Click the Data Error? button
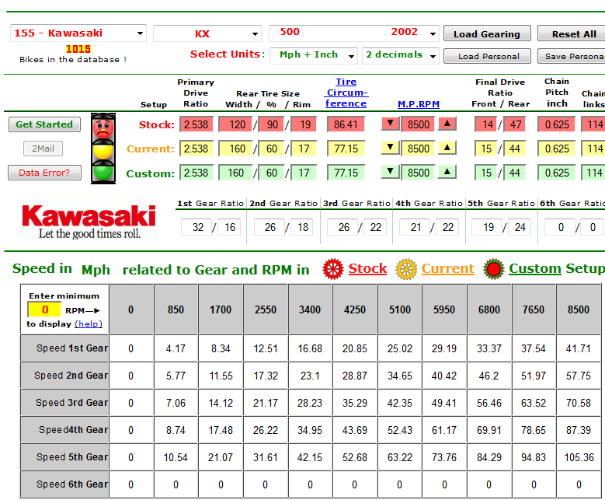The width and height of the screenshot is (605, 500). (x=44, y=173)
